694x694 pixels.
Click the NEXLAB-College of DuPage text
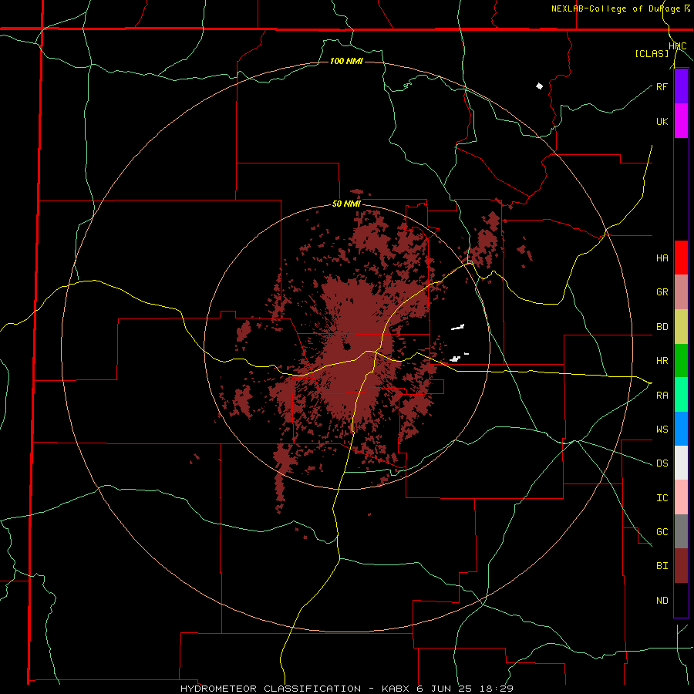pos(615,8)
